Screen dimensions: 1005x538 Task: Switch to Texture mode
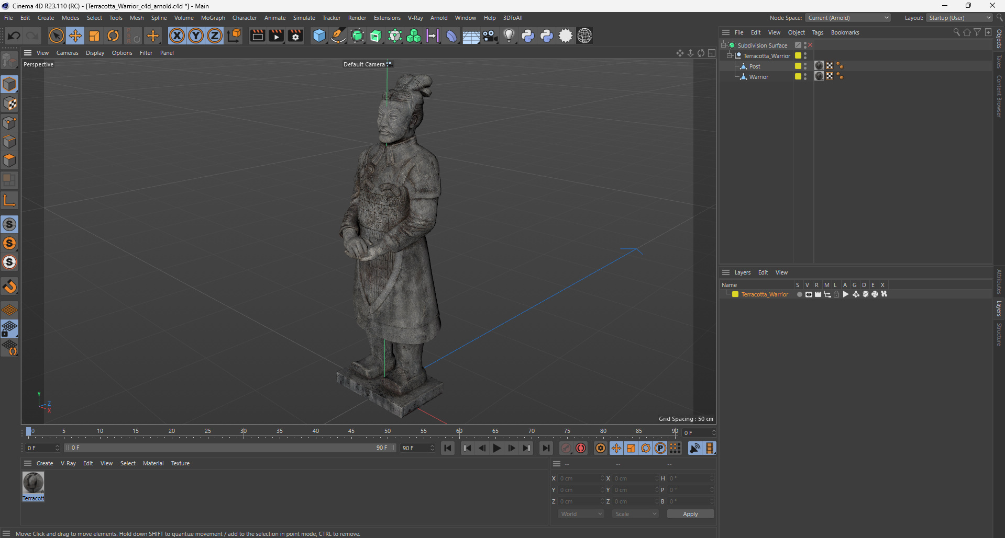coord(10,104)
